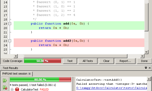Click the 80.00 % test progress bar

pyautogui.click(x=41, y=80)
